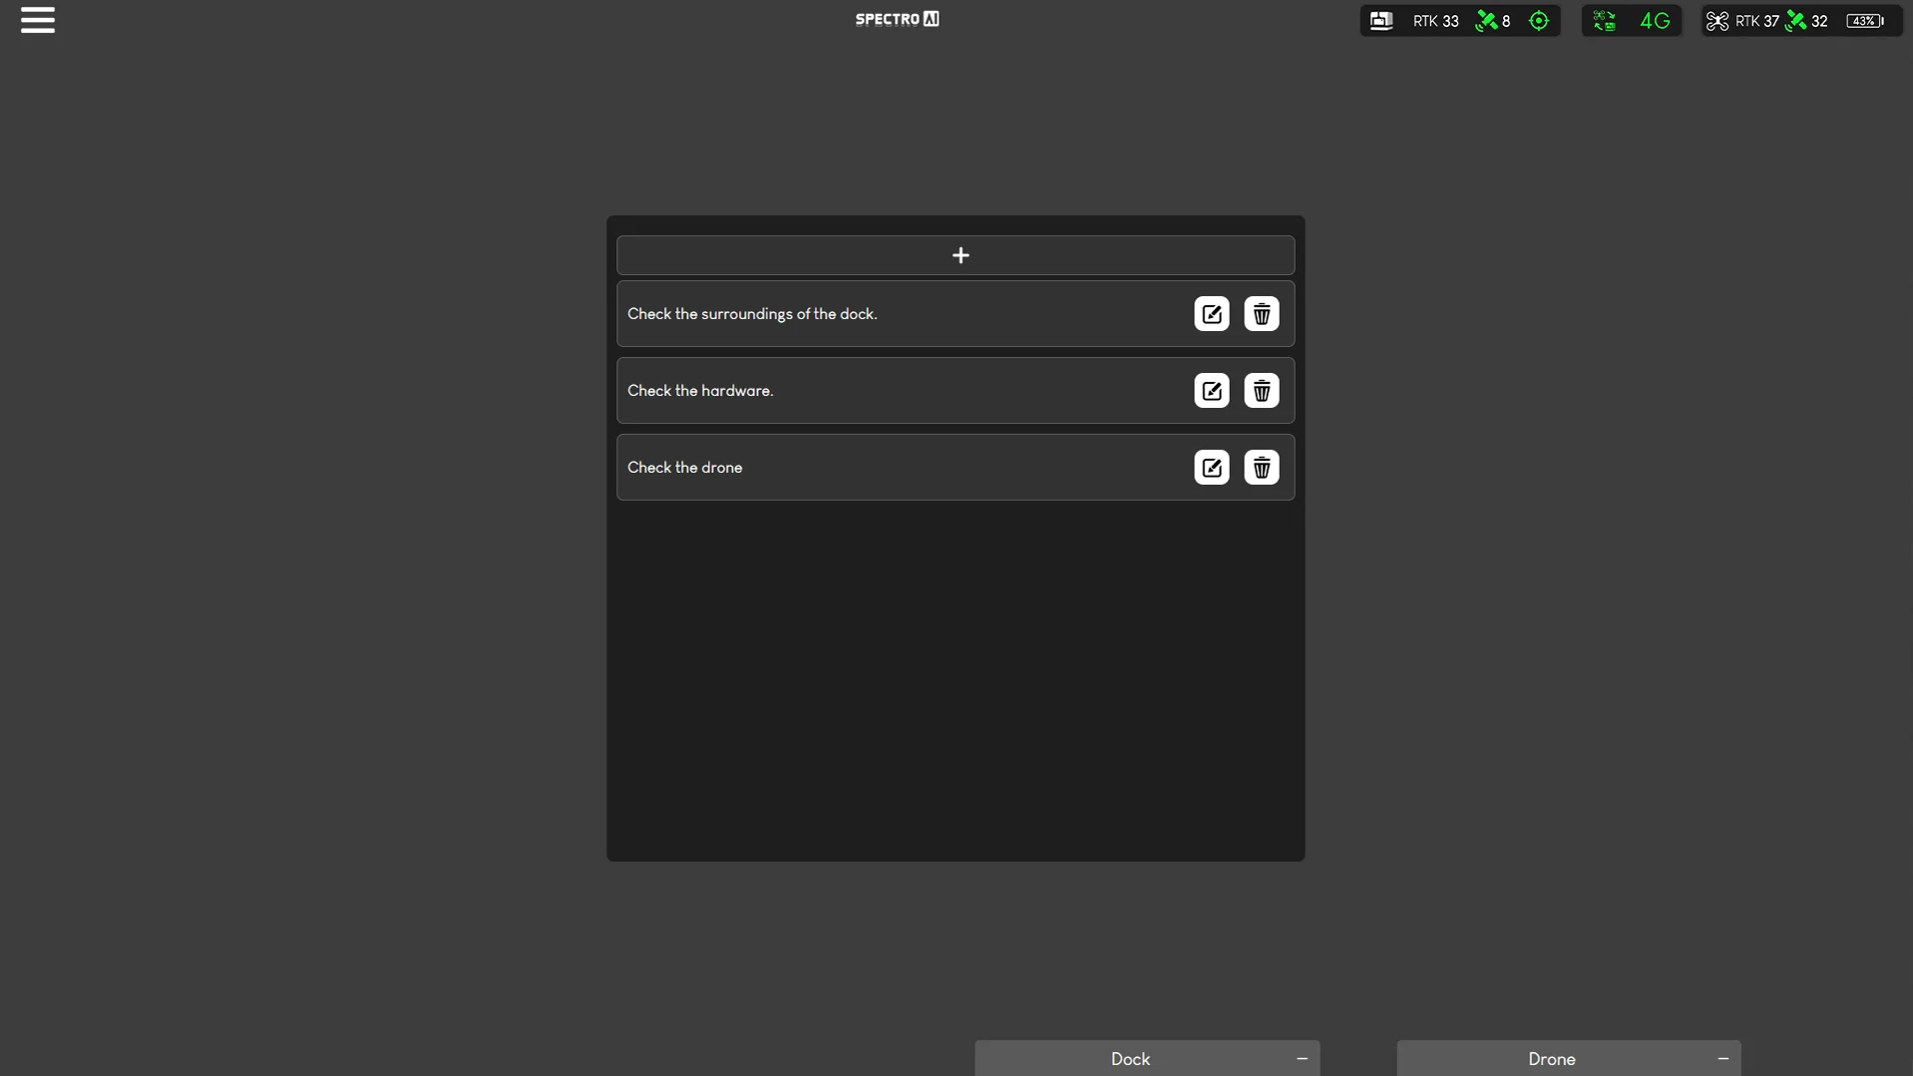The image size is (1913, 1076).
Task: Delete the 'Check the surroundings of the dock' item
Action: point(1261,313)
